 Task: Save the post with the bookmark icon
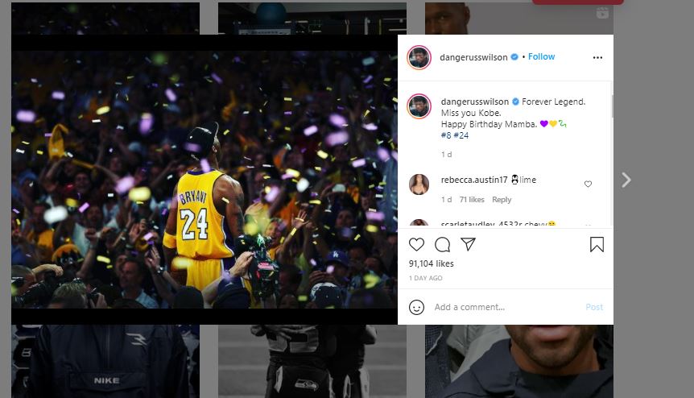click(x=597, y=244)
